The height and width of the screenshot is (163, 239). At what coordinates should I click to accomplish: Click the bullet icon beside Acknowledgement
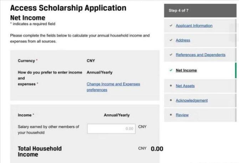pos(171,100)
